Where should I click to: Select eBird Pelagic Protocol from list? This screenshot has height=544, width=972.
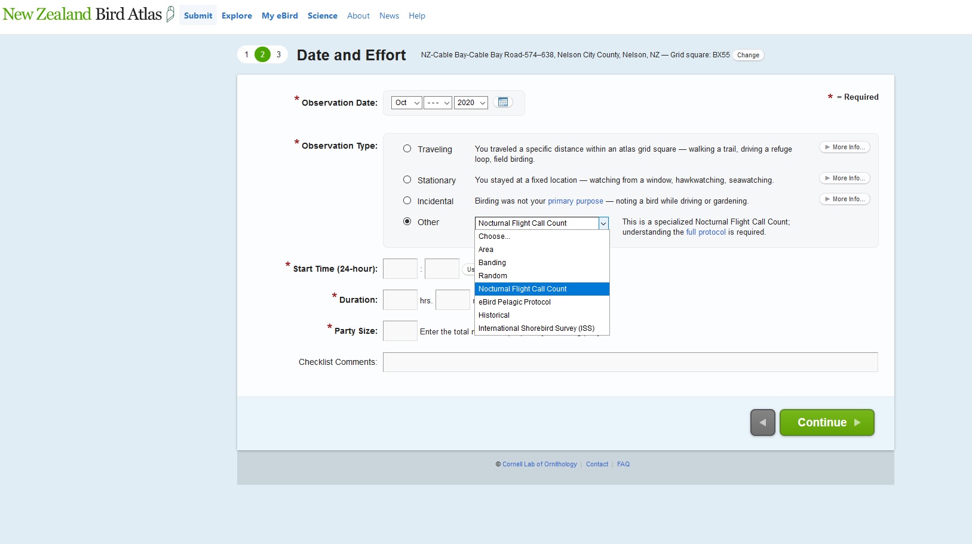pos(514,302)
